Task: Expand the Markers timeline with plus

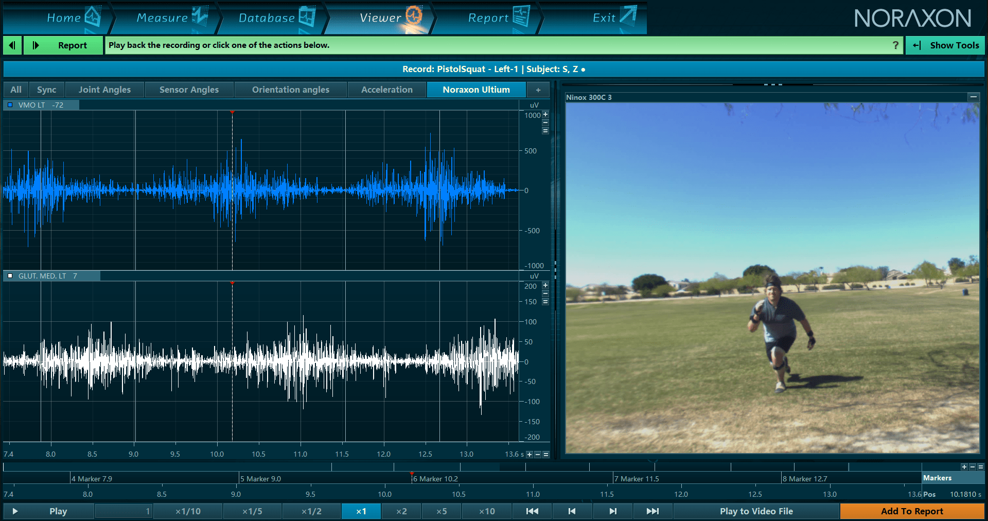Action: click(x=964, y=467)
